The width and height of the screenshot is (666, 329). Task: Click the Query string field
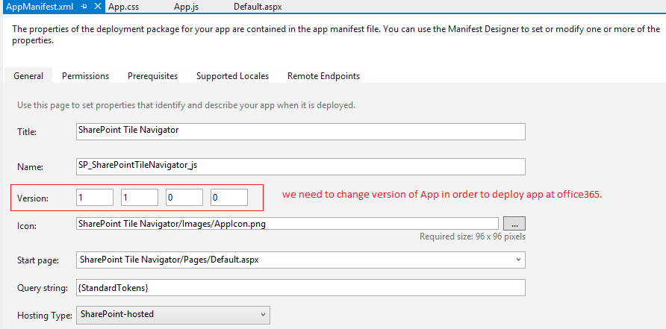tap(301, 287)
